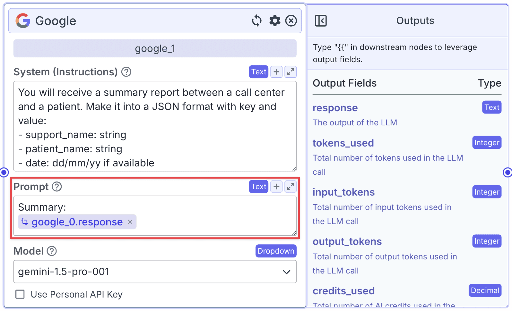
Task: Select the tokens_used output field
Action: click(343, 143)
